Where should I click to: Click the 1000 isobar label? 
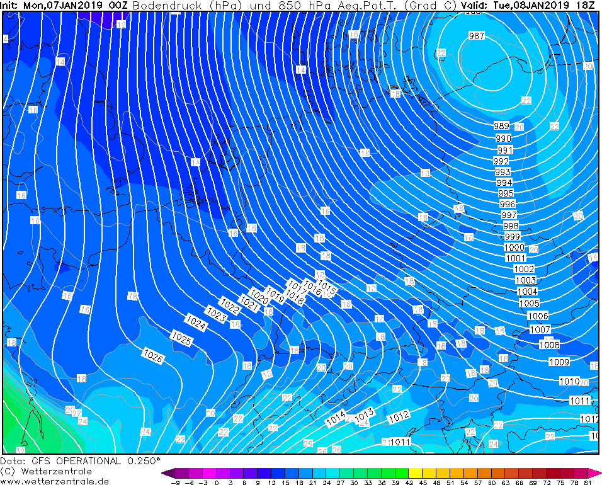pyautogui.click(x=514, y=248)
